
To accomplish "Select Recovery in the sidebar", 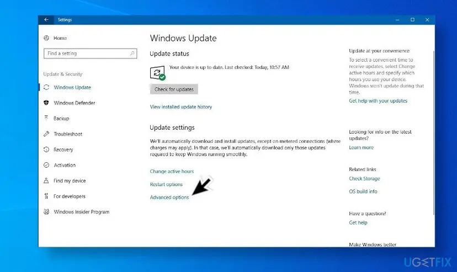I will coord(63,150).
